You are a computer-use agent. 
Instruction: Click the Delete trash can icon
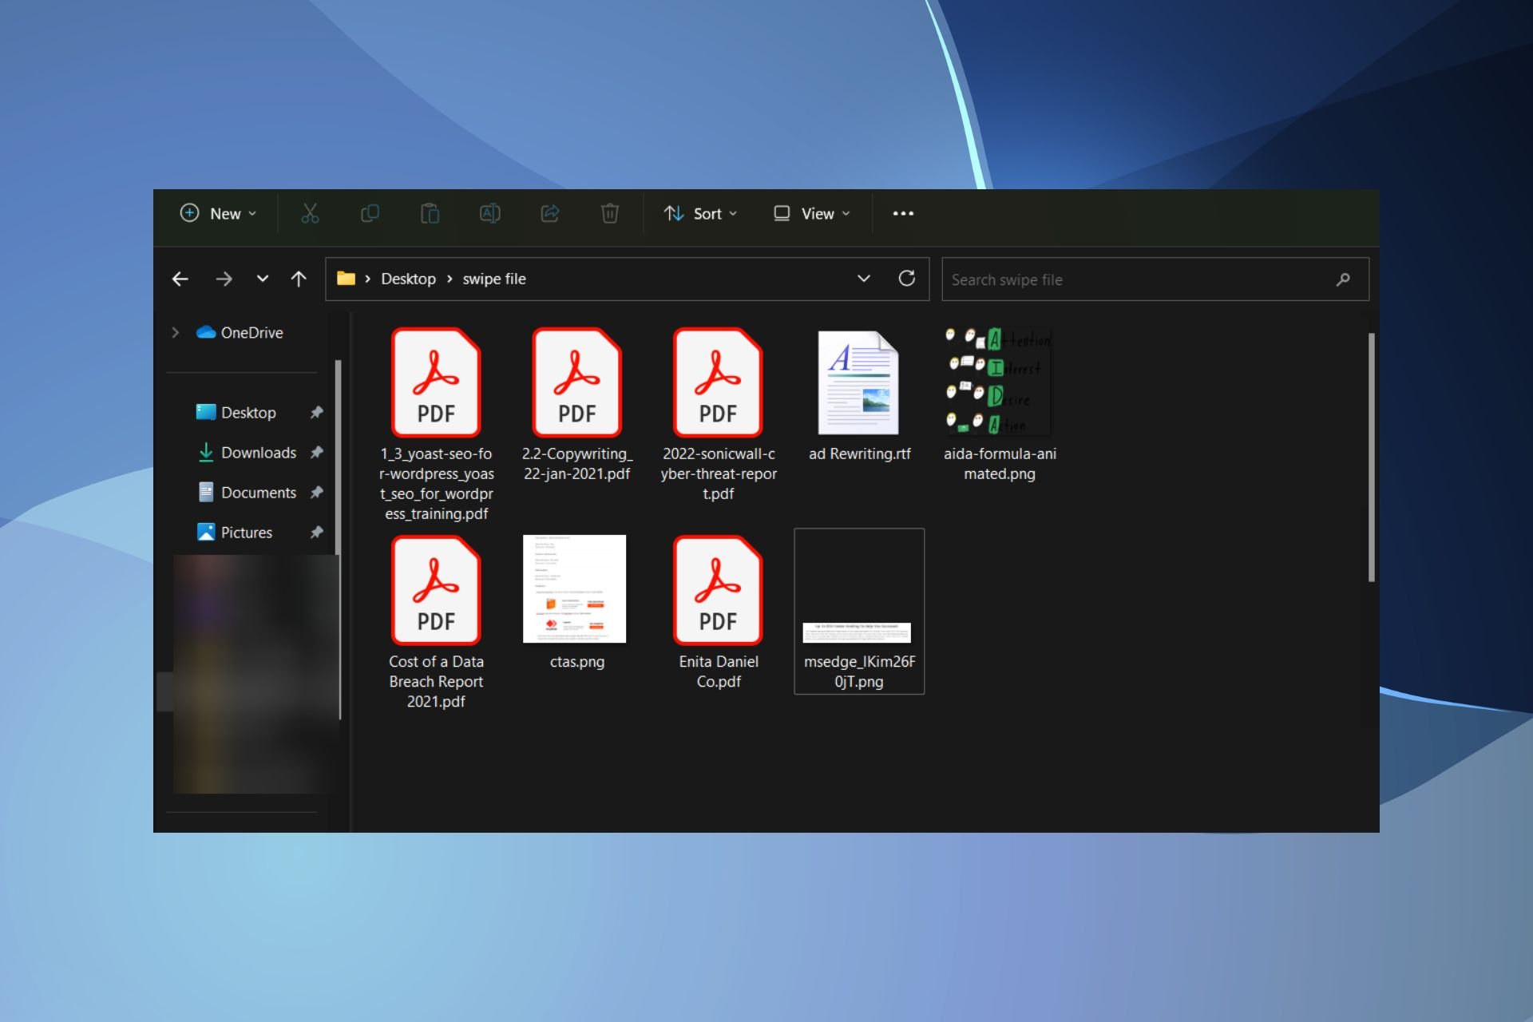610,213
